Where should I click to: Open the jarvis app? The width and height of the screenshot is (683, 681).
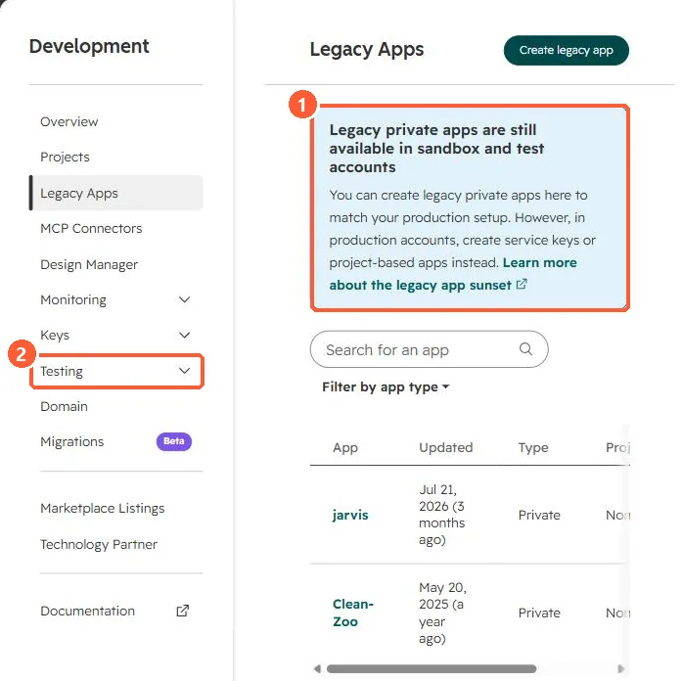[350, 515]
